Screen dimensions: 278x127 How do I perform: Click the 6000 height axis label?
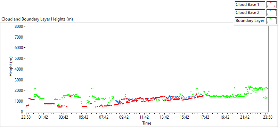point(20,48)
